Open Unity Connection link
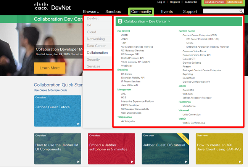 [192, 114]
